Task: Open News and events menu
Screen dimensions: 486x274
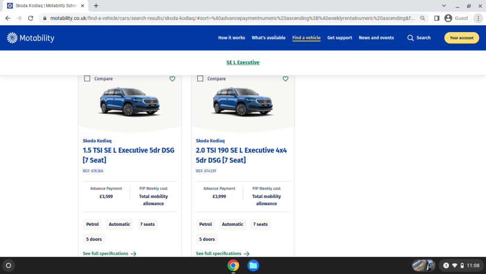Action: pos(376,38)
